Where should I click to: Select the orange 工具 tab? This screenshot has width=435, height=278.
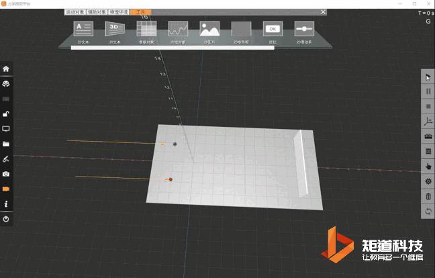coord(141,12)
